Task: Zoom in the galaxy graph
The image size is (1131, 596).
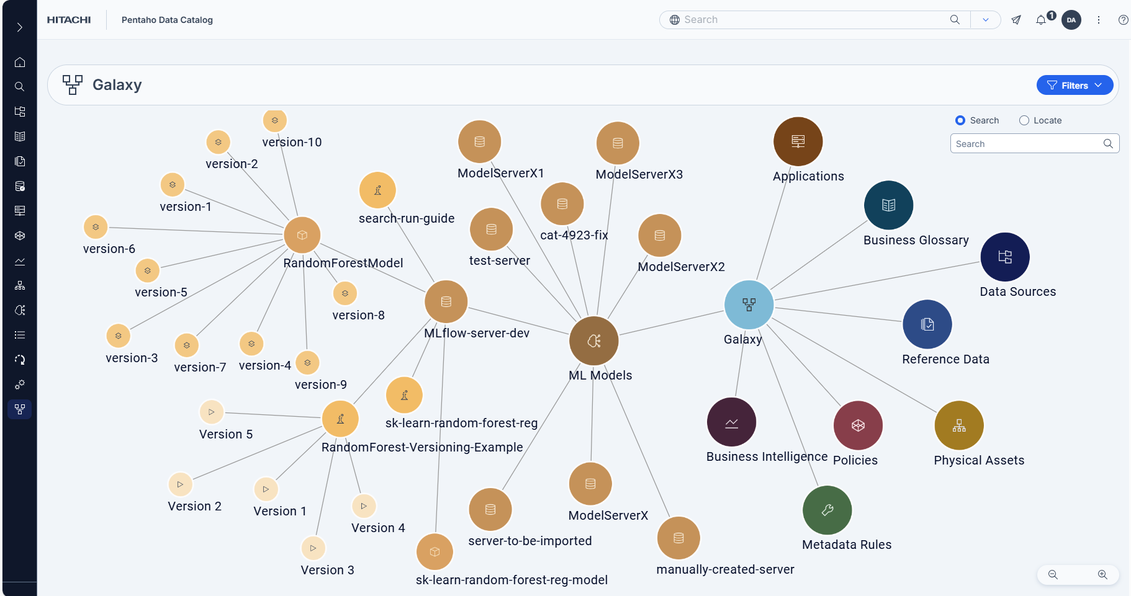Action: (1102, 575)
